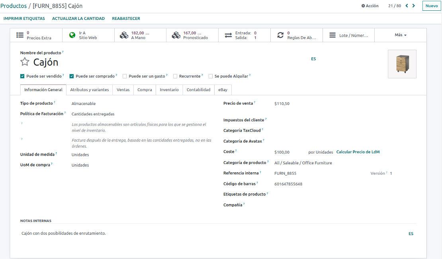Expand the Más dropdown

pyautogui.click(x=401, y=35)
